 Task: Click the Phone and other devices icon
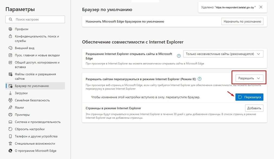pos(10,136)
